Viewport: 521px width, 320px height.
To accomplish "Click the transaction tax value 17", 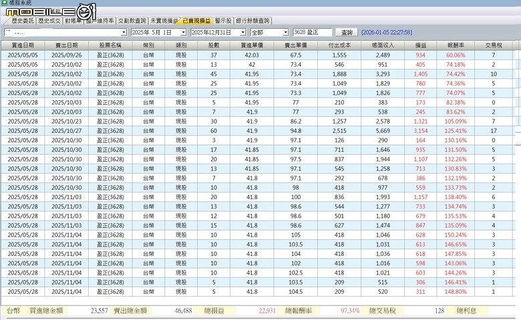I will pyautogui.click(x=494, y=131).
